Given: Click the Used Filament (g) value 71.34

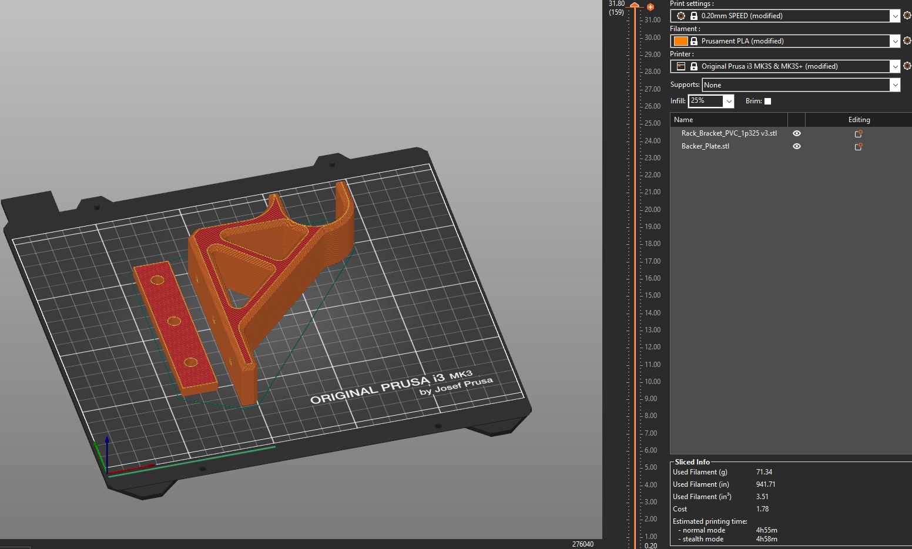Looking at the screenshot, I should coord(764,472).
